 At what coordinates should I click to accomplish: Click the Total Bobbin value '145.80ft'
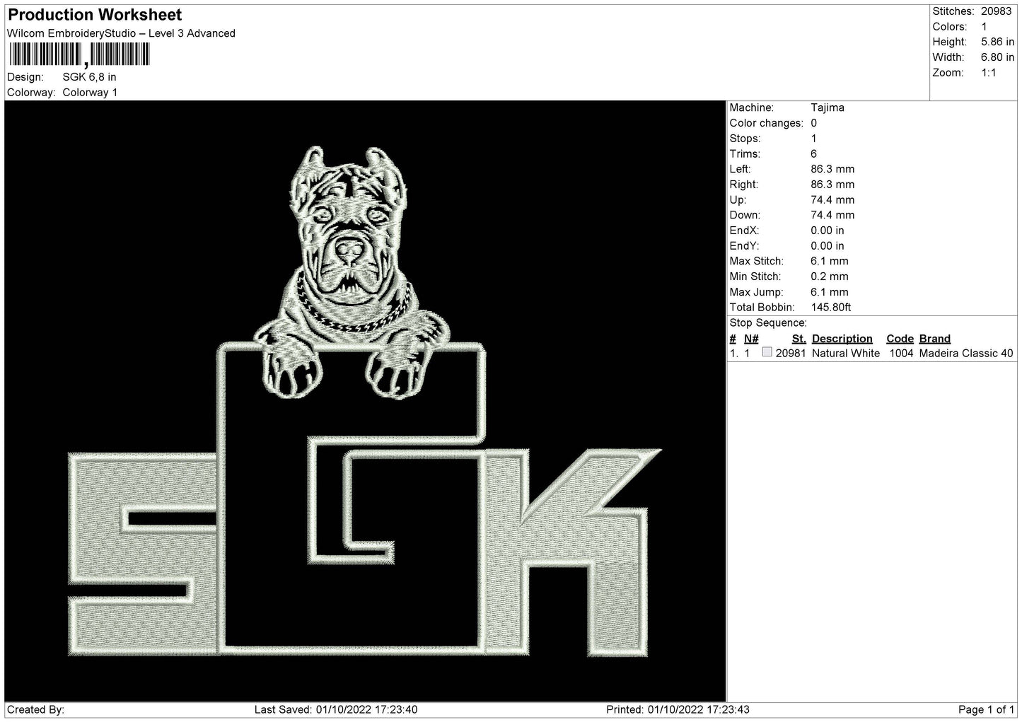pyautogui.click(x=831, y=308)
